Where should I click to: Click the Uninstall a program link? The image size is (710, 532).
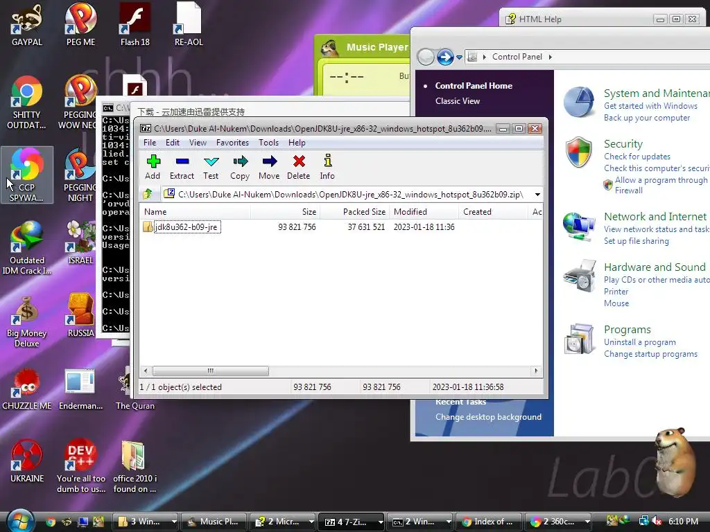point(640,342)
